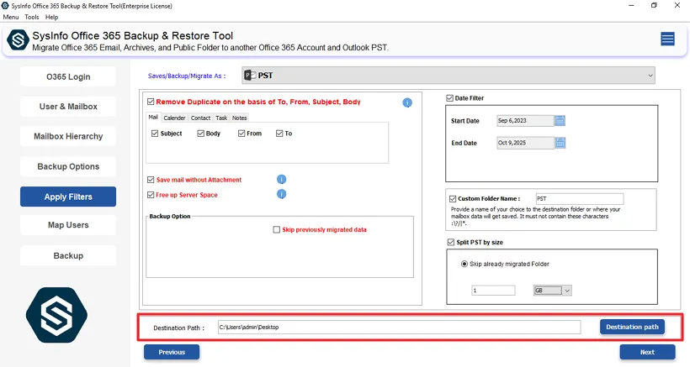690x367 pixels.
Task: Switch to the Calender tab
Action: 174,118
